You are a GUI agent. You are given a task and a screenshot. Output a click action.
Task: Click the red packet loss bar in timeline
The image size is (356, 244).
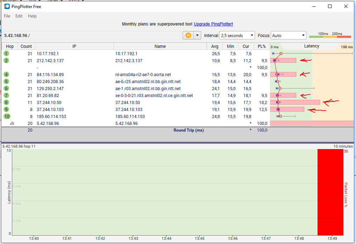pyautogui.click(x=330, y=192)
